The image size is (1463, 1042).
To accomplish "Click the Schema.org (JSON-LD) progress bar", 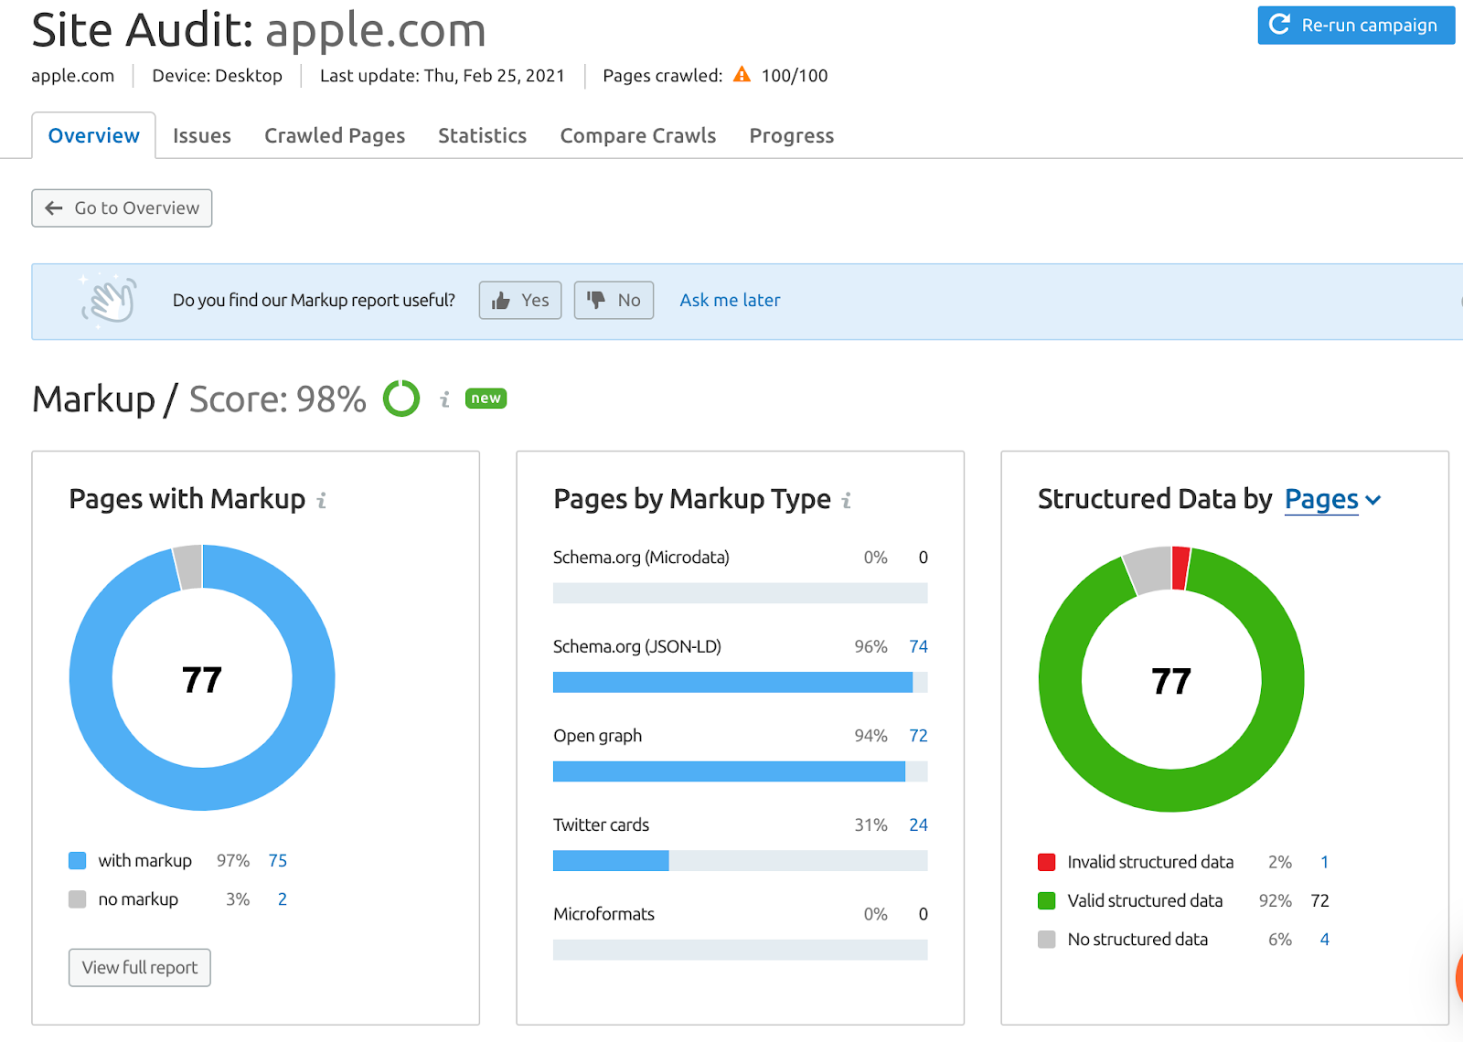I will point(741,682).
